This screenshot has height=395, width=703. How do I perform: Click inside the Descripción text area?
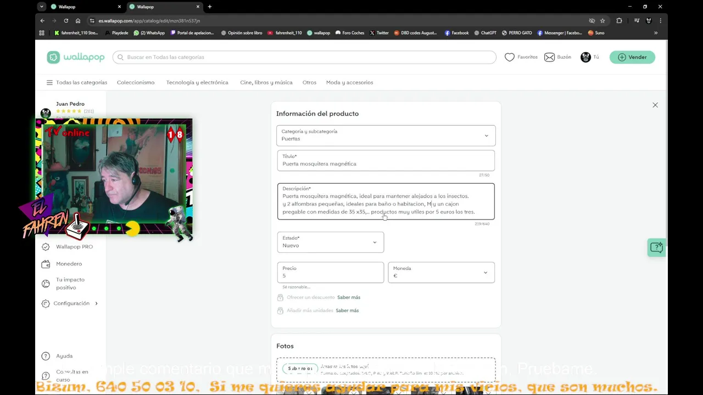(386, 201)
